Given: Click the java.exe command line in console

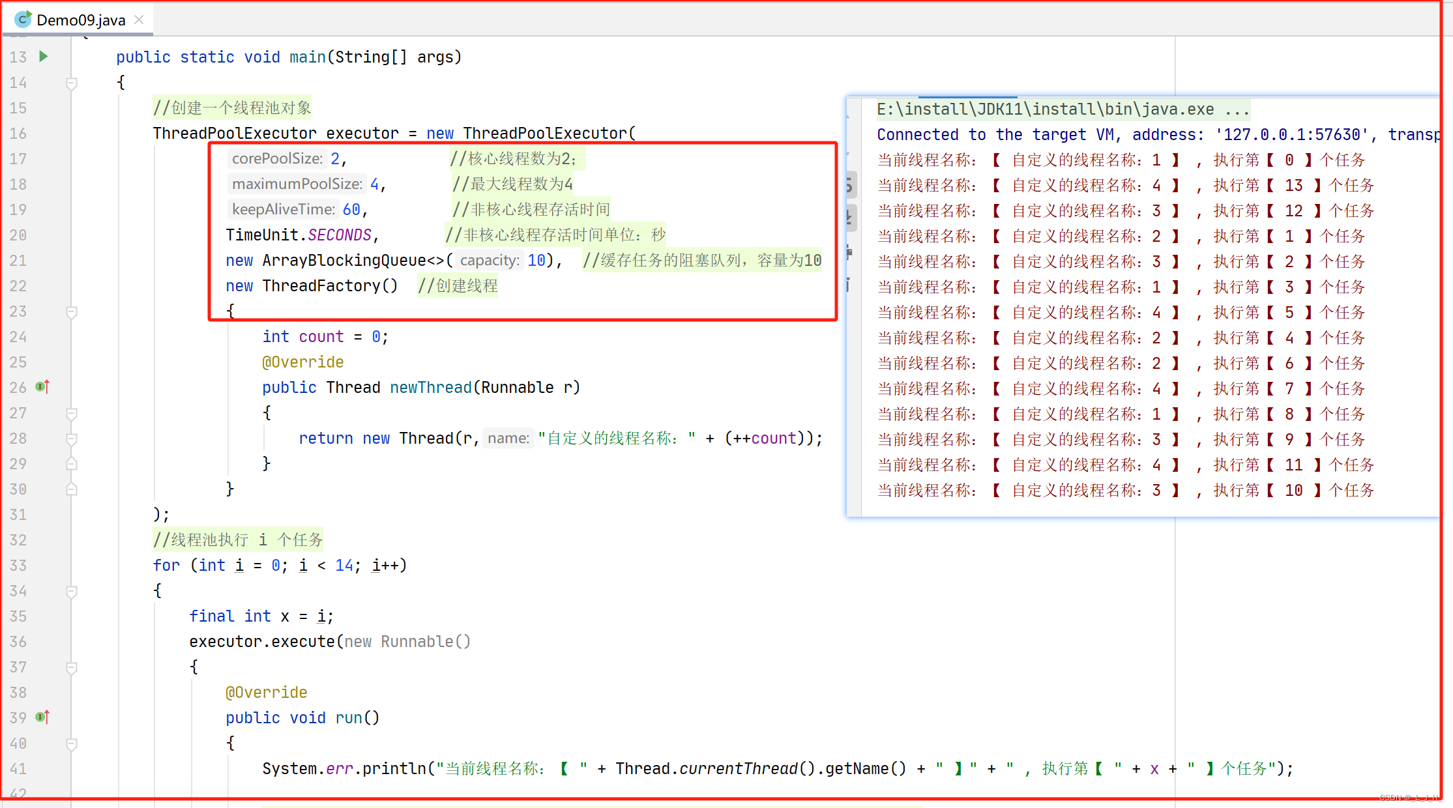Looking at the screenshot, I should click(1063, 109).
